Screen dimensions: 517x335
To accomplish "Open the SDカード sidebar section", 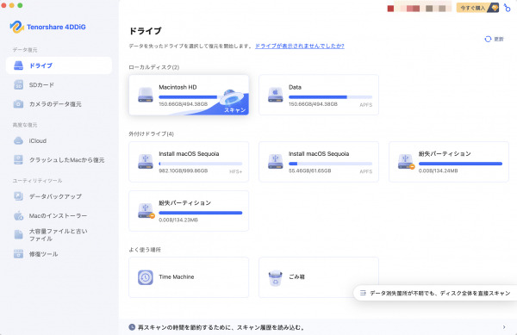I will (x=59, y=84).
